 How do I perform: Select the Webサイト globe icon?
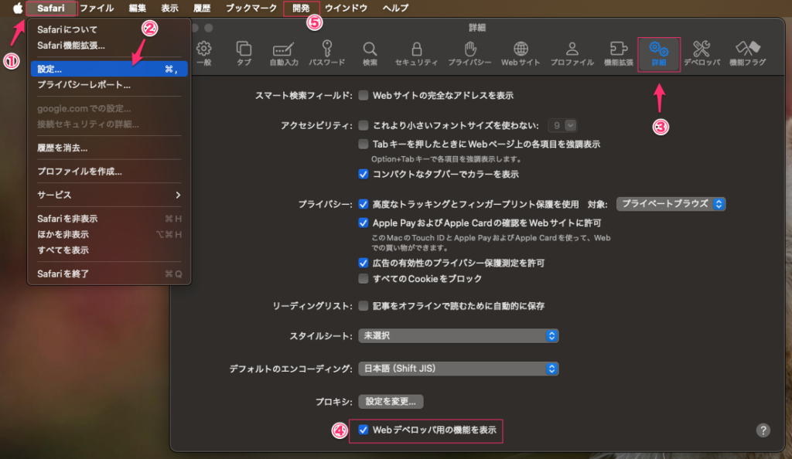click(x=521, y=53)
